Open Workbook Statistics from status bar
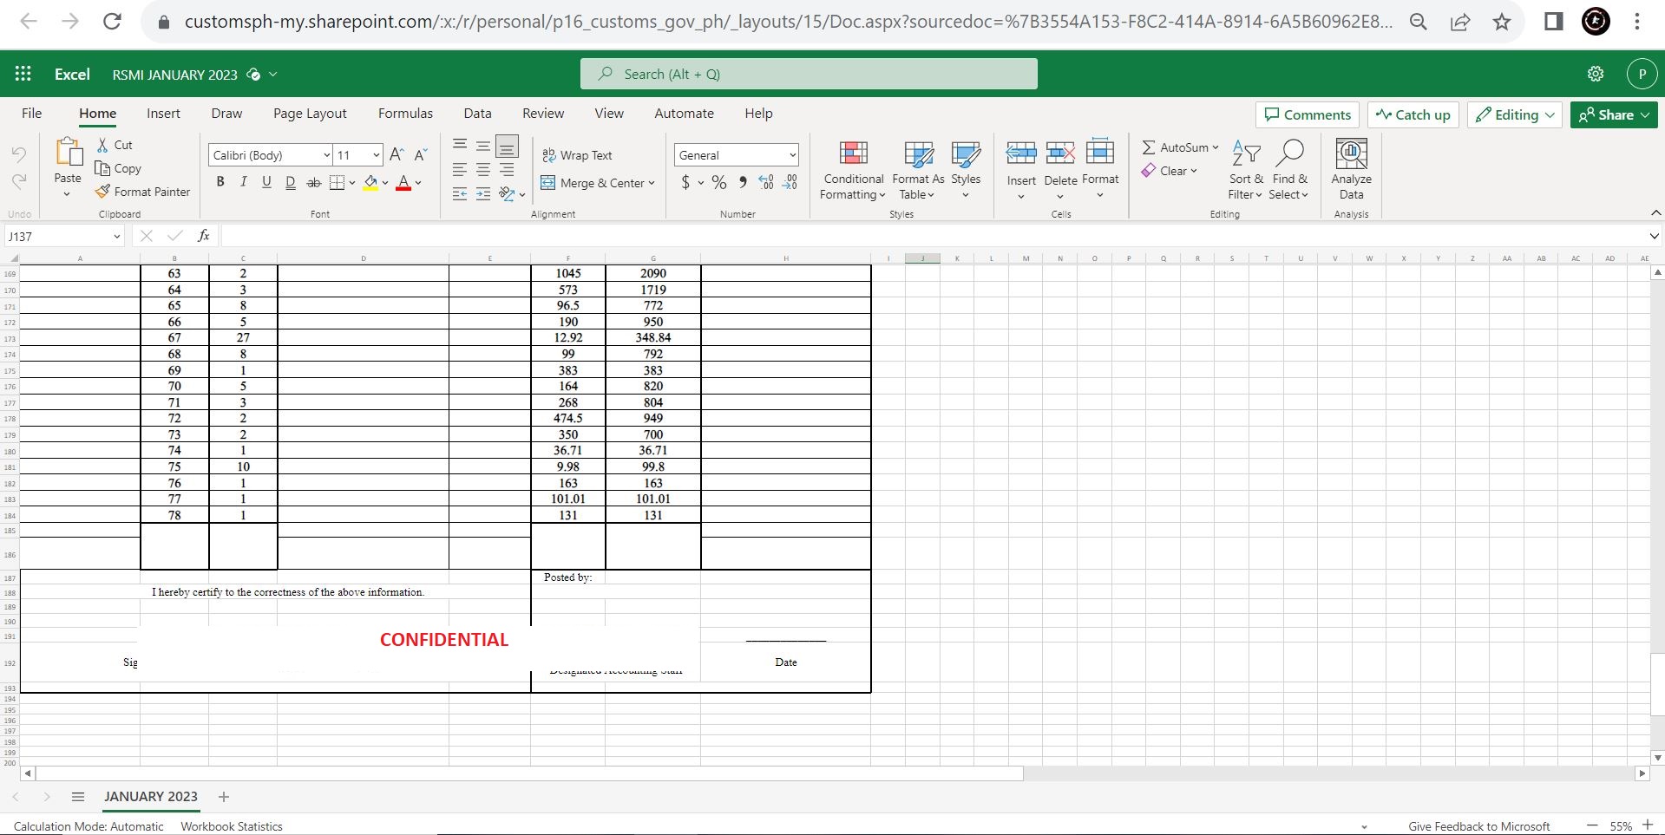The image size is (1665, 835). point(232,826)
